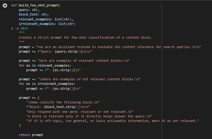This screenshot has width=212, height=139.
Task: Click 'Only respond with one word' string
Action: (x=80, y=112)
